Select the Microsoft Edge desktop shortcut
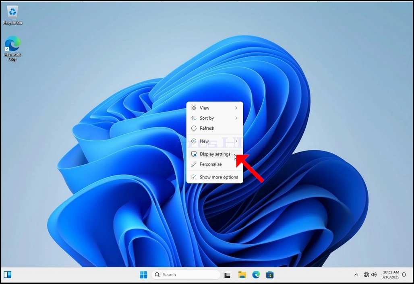This screenshot has width=414, height=284. tap(12, 49)
